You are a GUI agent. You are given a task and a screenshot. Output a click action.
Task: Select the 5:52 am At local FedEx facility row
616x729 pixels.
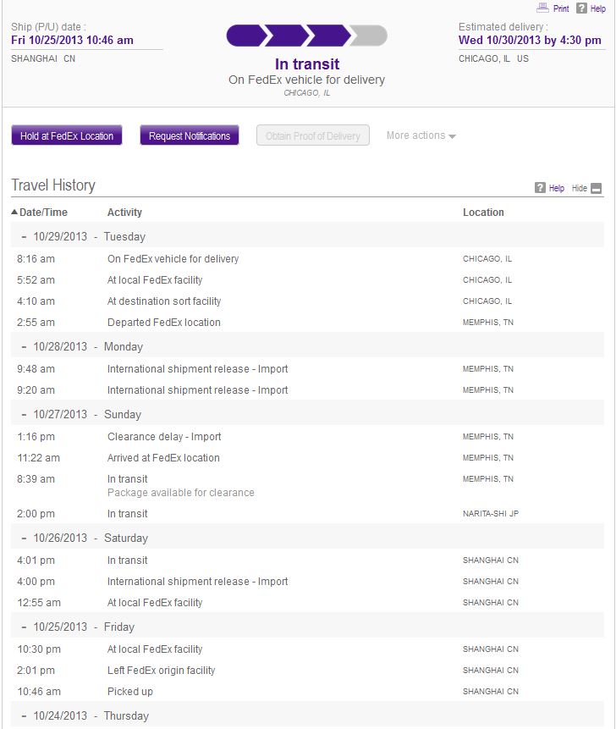(x=307, y=280)
